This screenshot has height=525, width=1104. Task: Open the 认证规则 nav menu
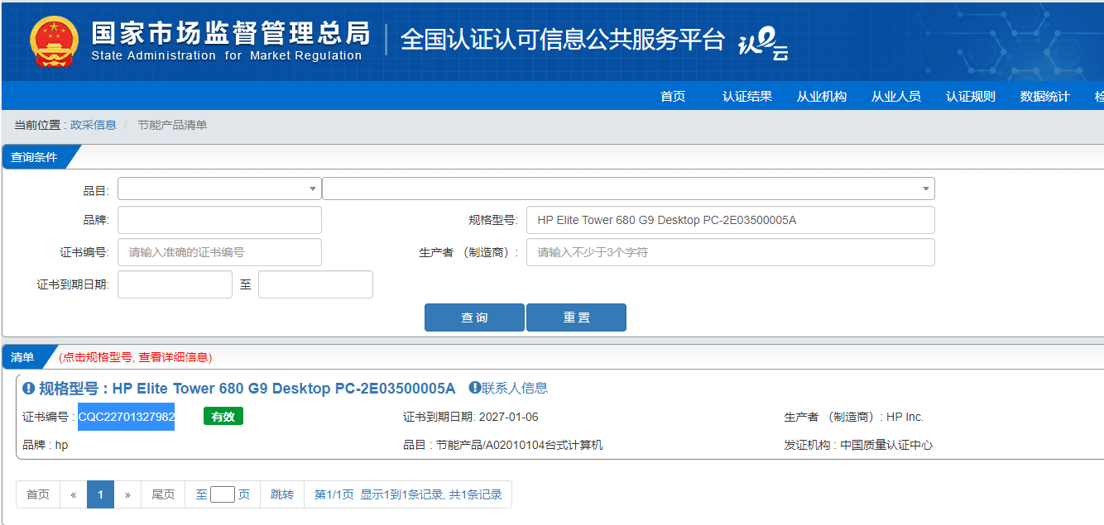tap(971, 96)
